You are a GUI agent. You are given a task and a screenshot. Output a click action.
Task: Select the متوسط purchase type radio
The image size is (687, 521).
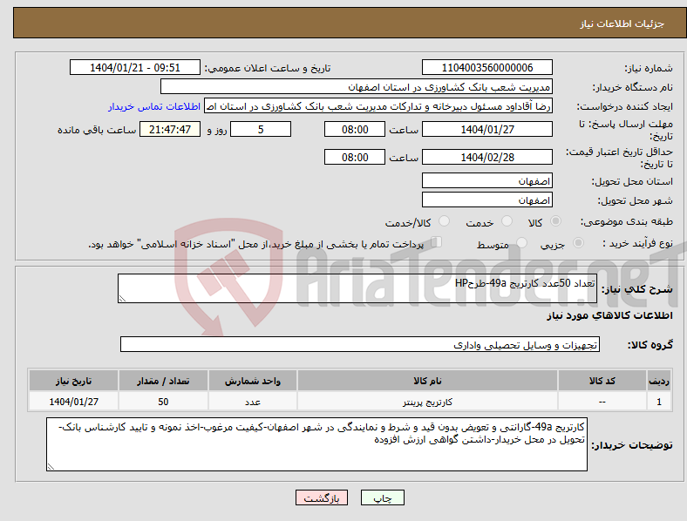coord(521,242)
